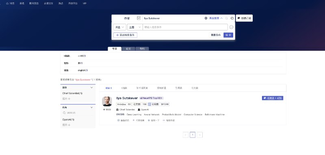Click the round icon right of magnifier
This screenshot has height=155, width=325.
point(232,18)
